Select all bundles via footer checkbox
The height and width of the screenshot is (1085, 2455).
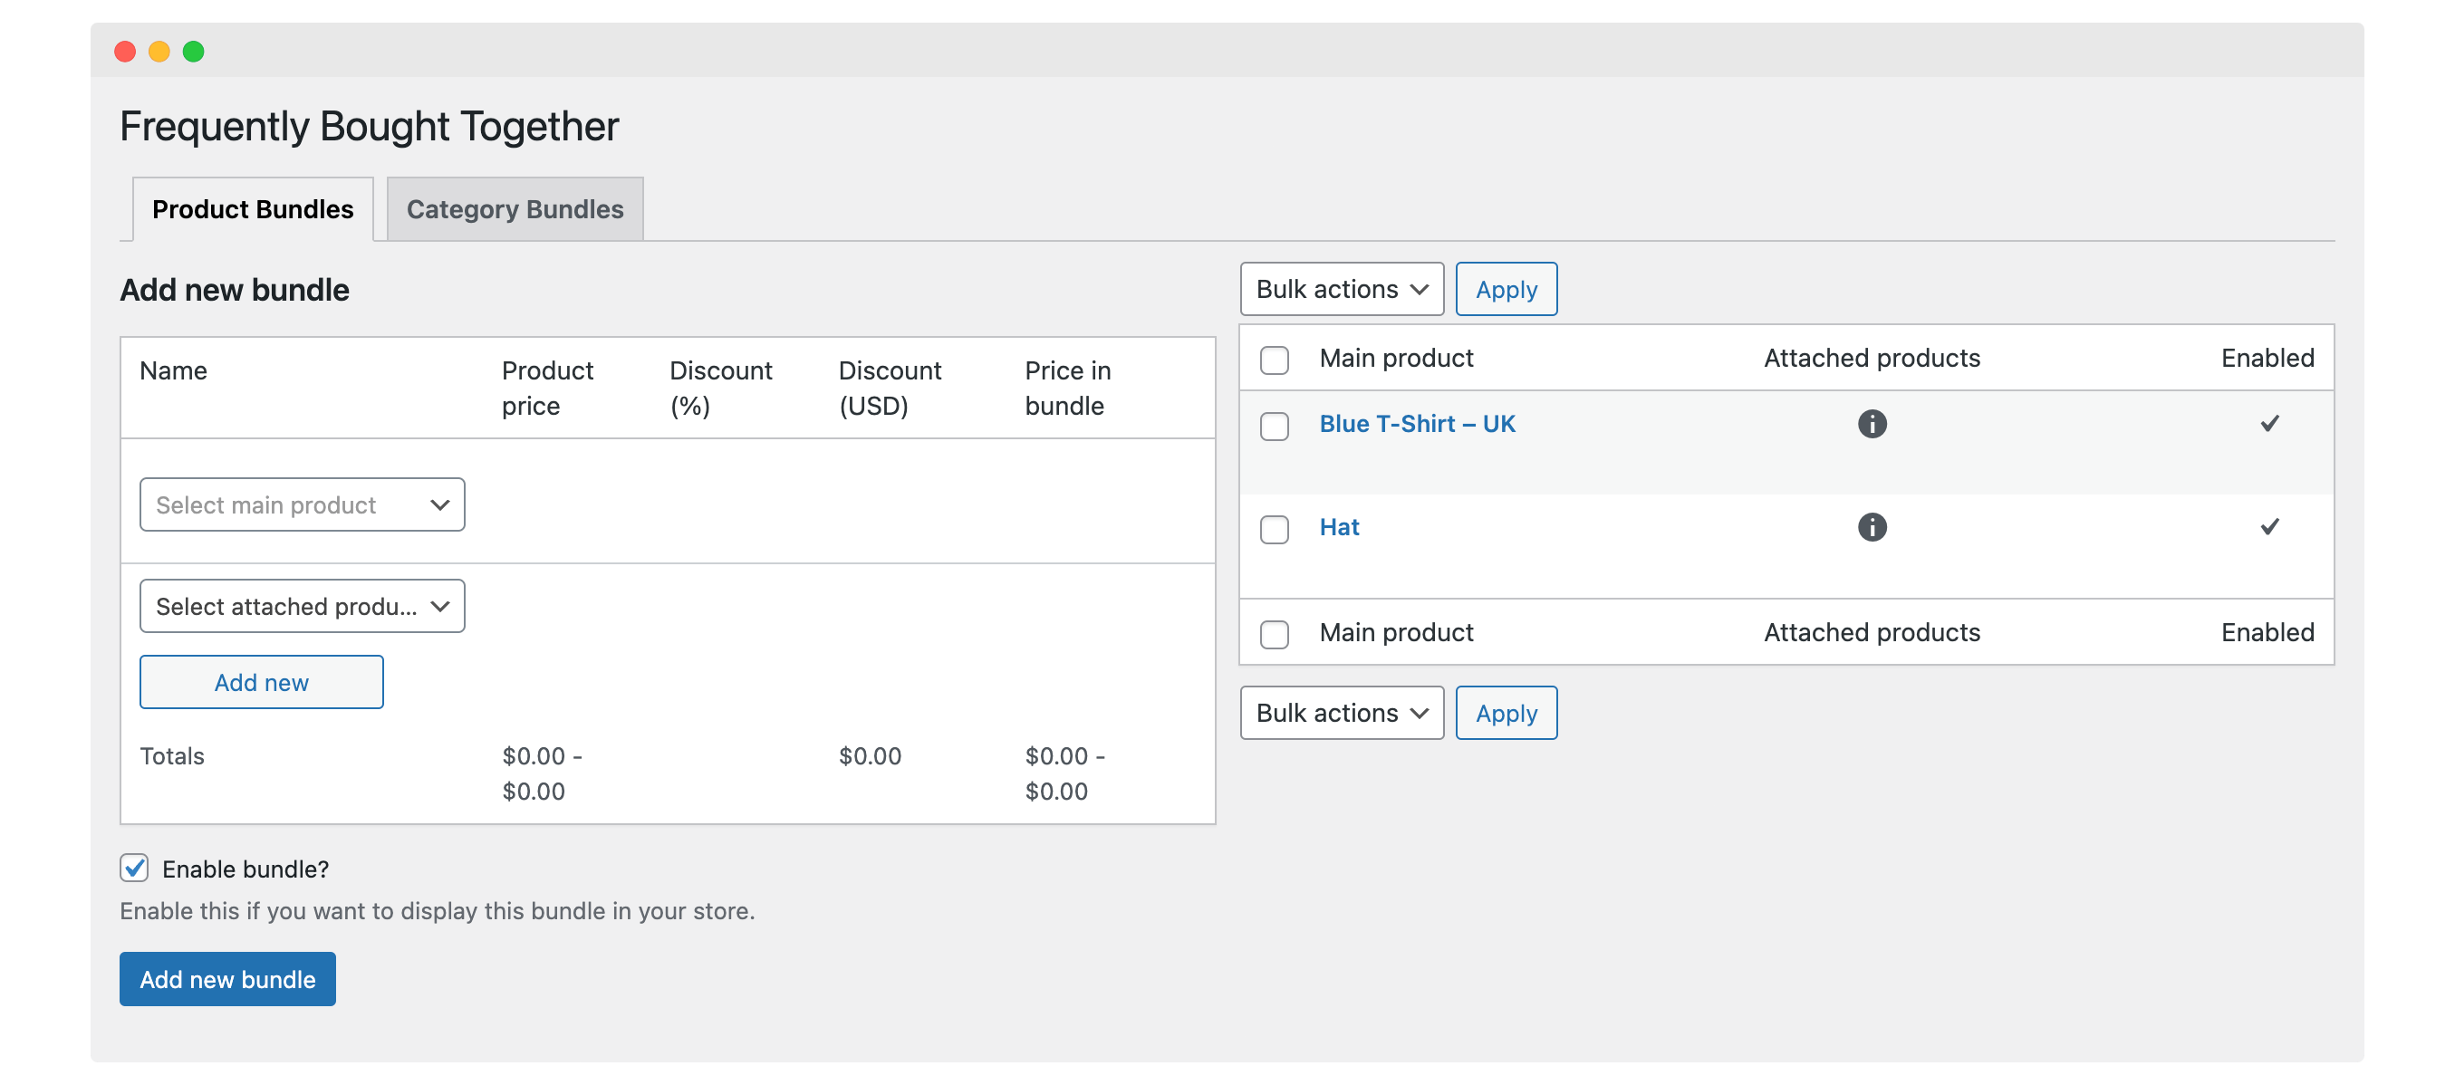pyautogui.click(x=1275, y=633)
